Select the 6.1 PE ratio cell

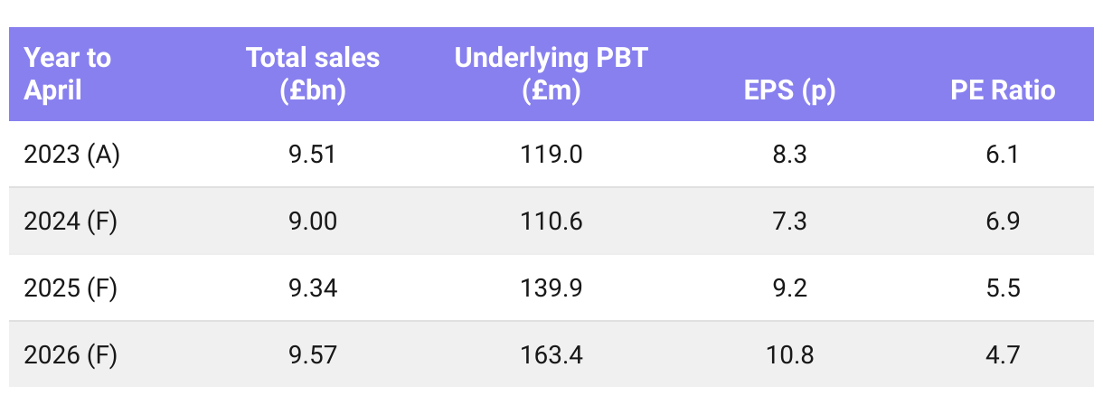click(x=1003, y=155)
